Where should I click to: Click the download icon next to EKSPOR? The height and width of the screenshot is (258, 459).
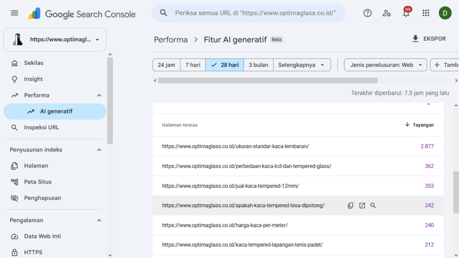click(415, 39)
